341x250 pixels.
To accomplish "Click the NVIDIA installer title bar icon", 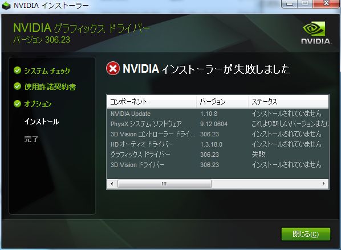I will coord(6,6).
